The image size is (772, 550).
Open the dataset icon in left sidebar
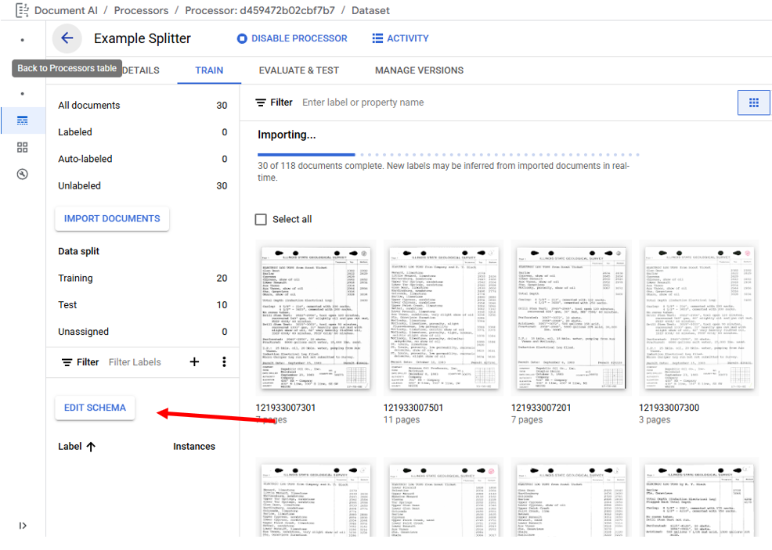(x=22, y=120)
